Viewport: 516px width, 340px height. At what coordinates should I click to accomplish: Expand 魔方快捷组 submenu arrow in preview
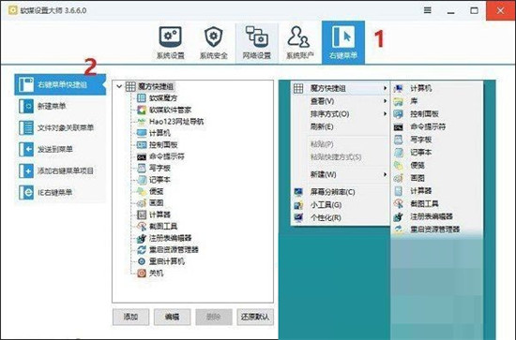(x=385, y=88)
